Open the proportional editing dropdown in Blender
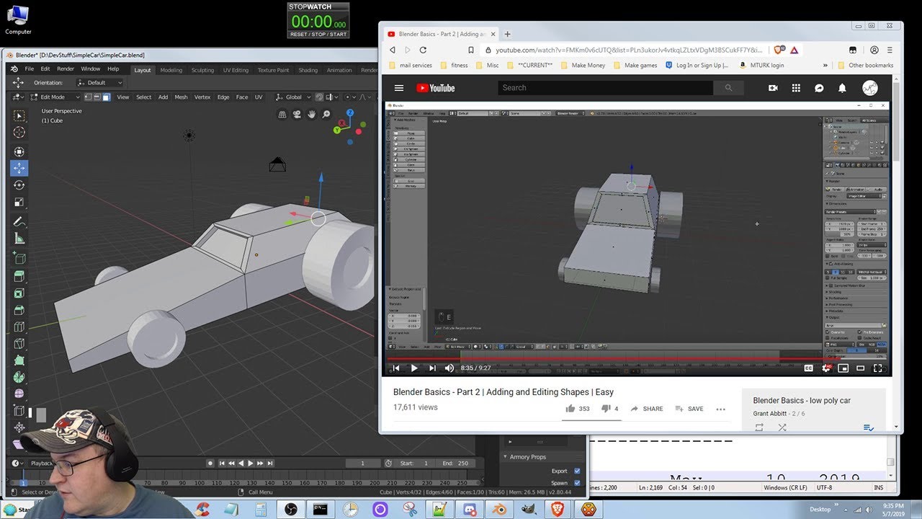 [349, 97]
